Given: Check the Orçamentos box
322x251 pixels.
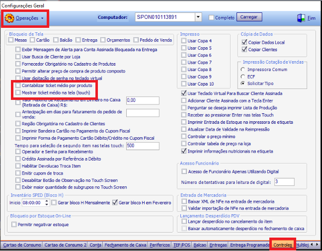Looking at the screenshot, I should 103,40.
